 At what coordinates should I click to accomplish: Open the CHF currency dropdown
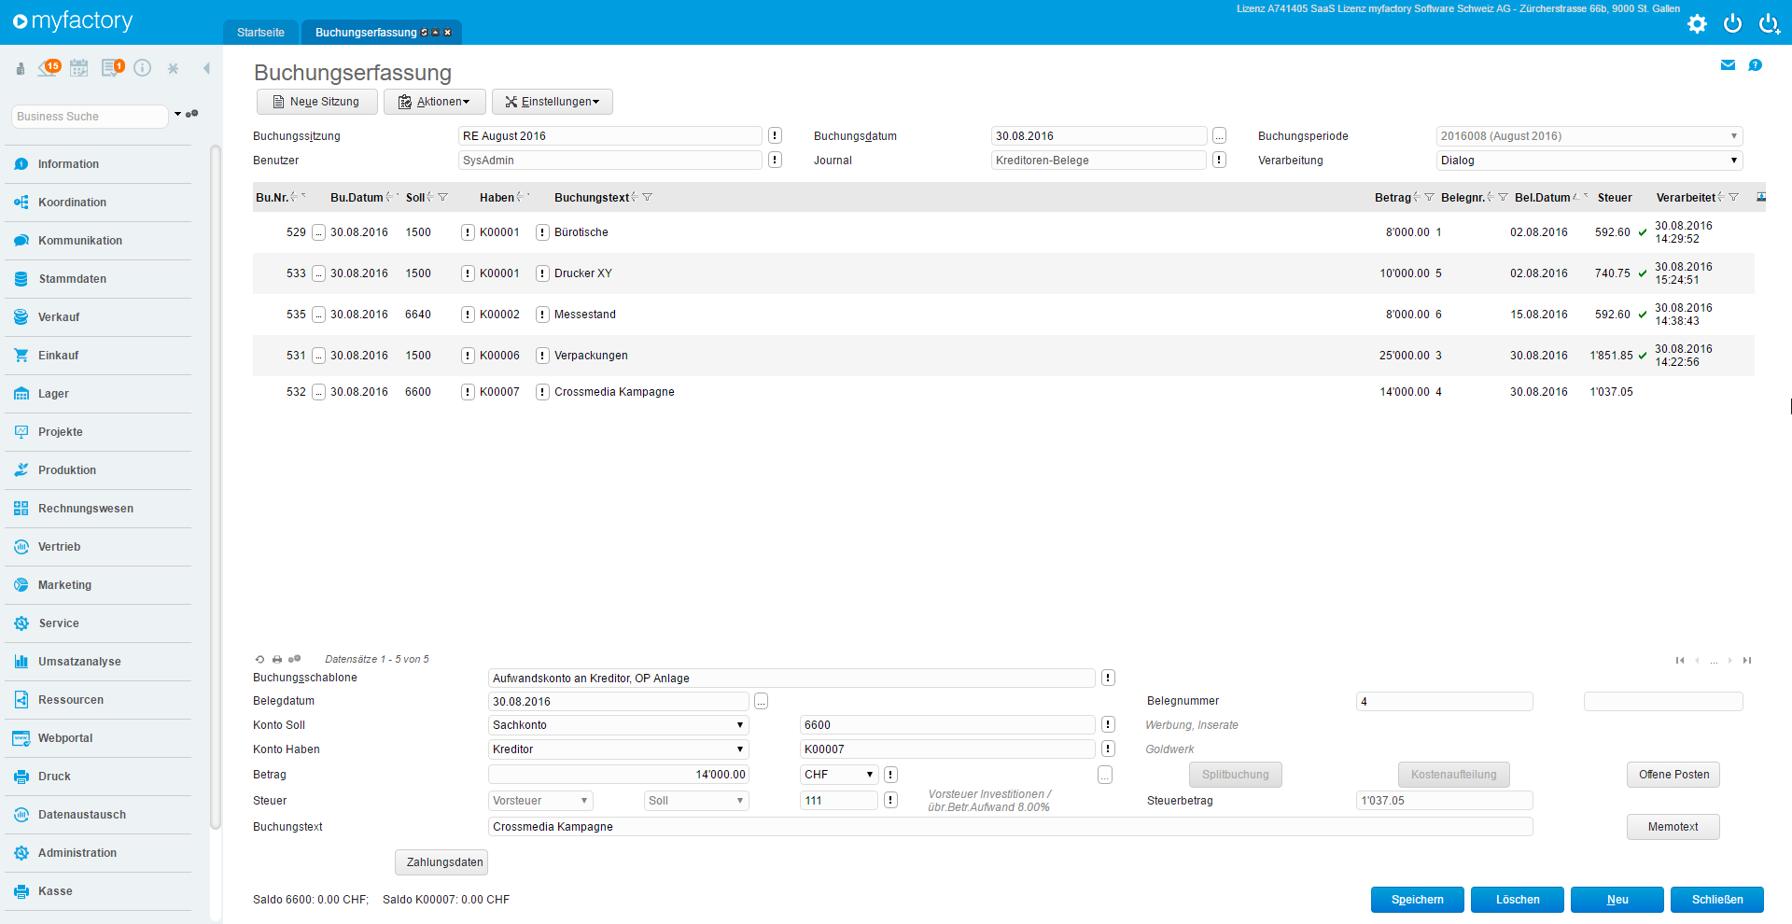coord(838,775)
